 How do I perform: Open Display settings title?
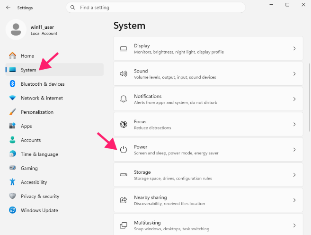[142, 45]
